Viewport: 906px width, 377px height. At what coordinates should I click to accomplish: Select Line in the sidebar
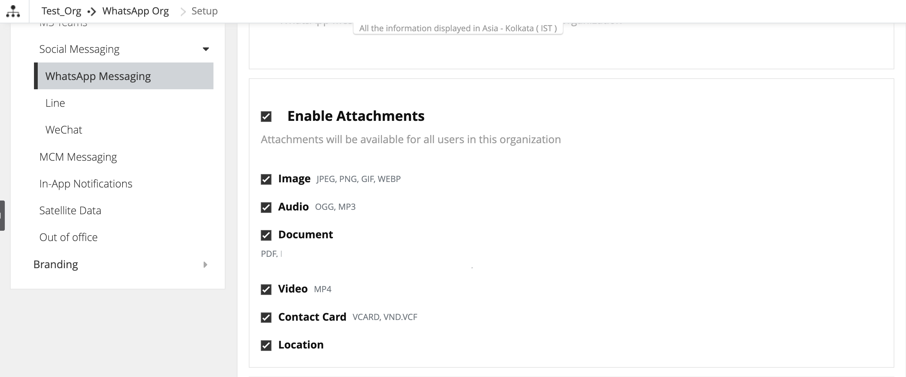click(x=55, y=103)
